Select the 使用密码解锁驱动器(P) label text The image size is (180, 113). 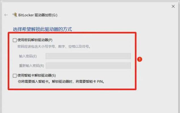35,40
